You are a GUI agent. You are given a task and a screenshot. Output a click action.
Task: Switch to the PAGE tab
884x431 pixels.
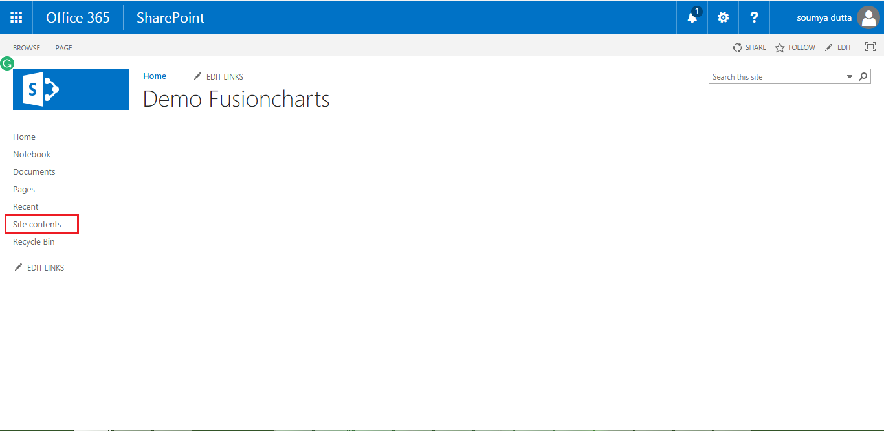63,47
